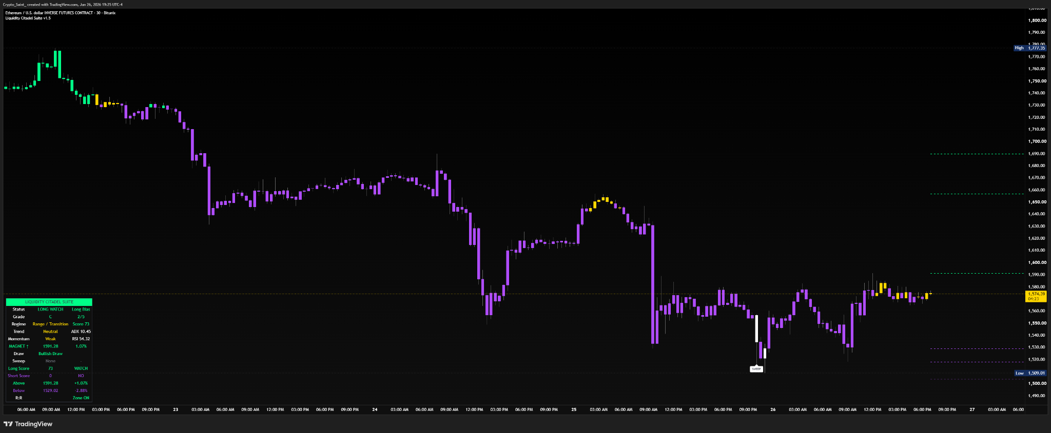Click the 1,600.00 price axis label

pos(1037,262)
